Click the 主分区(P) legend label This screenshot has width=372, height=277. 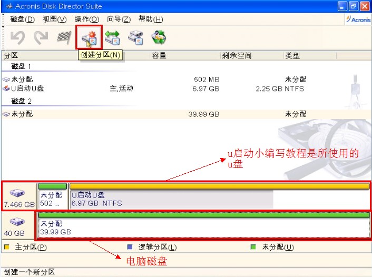click(31, 247)
